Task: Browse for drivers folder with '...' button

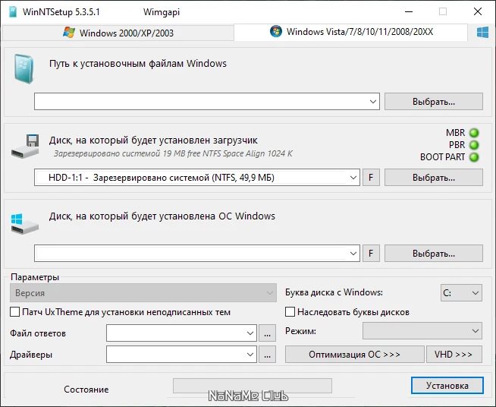Action: (267, 355)
